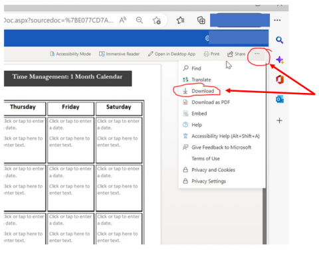The image size is (319, 255).
Task: Open the Outlook sidebar icon
Action: click(280, 100)
